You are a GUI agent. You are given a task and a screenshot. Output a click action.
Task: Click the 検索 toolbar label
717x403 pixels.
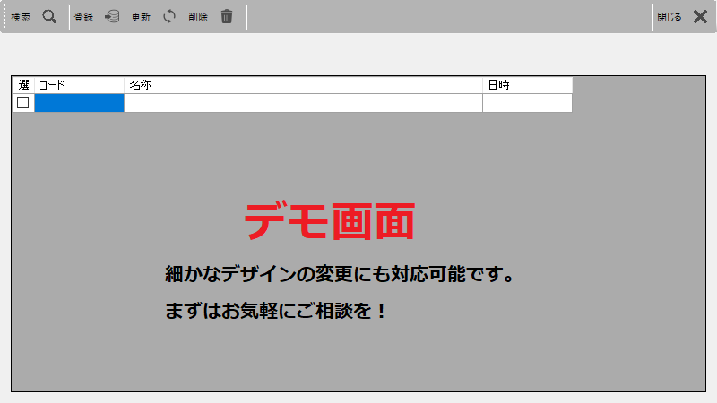[21, 17]
